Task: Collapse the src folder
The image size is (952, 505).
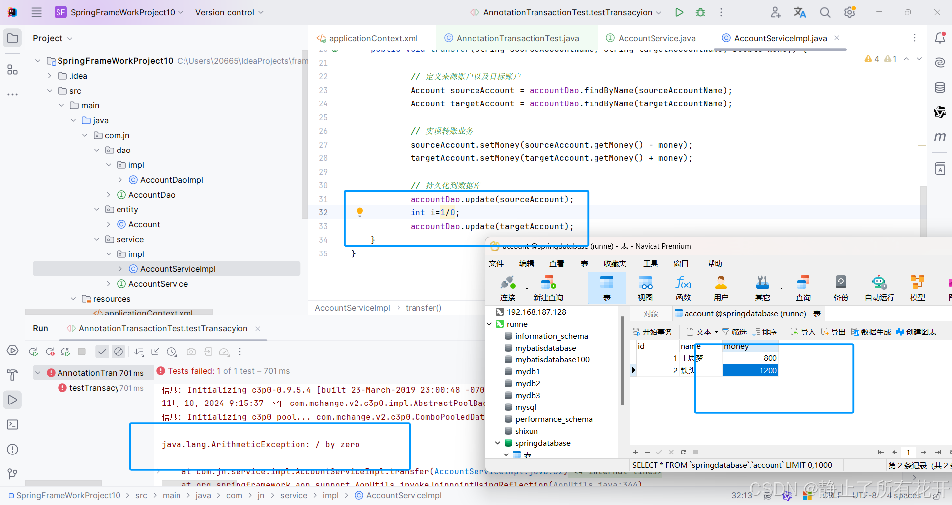Action: pos(49,91)
